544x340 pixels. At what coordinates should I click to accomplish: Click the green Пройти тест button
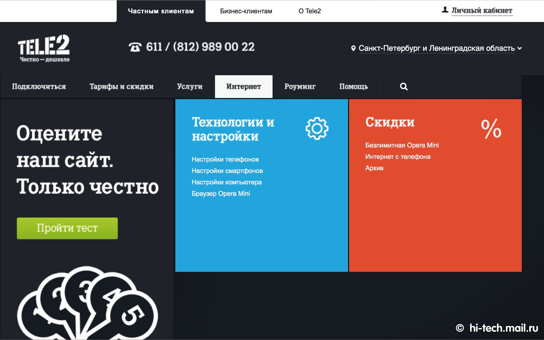pyautogui.click(x=67, y=228)
